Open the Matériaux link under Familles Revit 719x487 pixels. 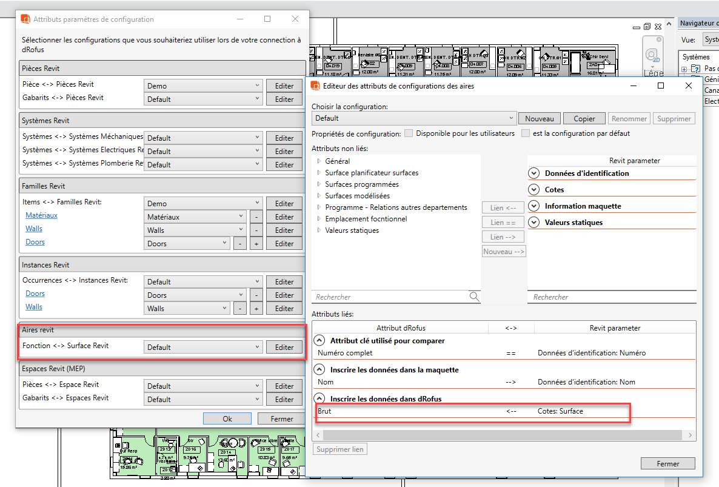[x=41, y=215]
